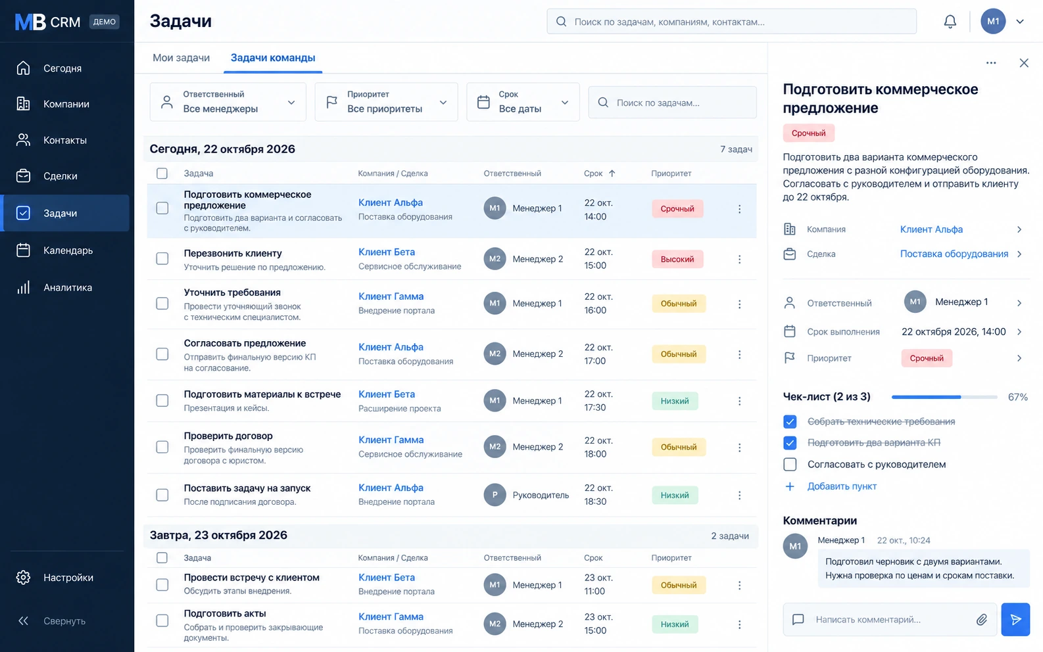
Task: Open the Ответственный managers dropdown filter
Action: (228, 102)
